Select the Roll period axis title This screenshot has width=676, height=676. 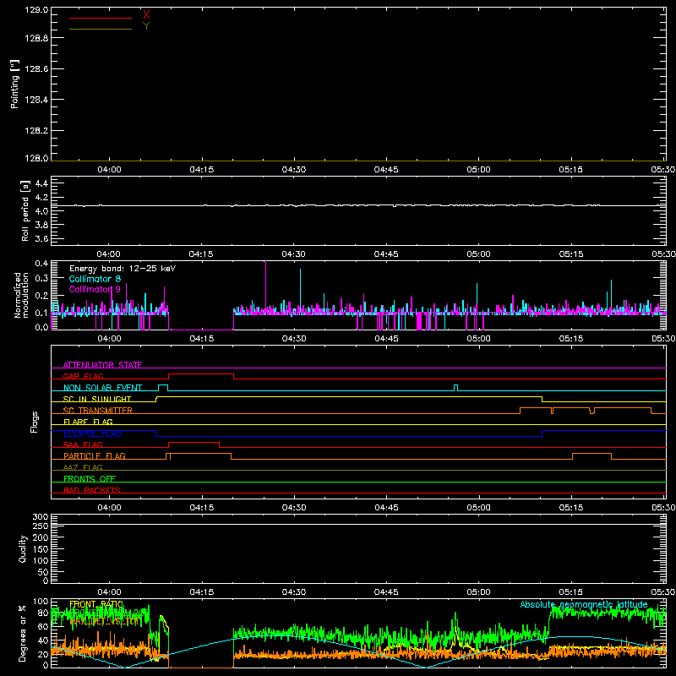coord(25,210)
